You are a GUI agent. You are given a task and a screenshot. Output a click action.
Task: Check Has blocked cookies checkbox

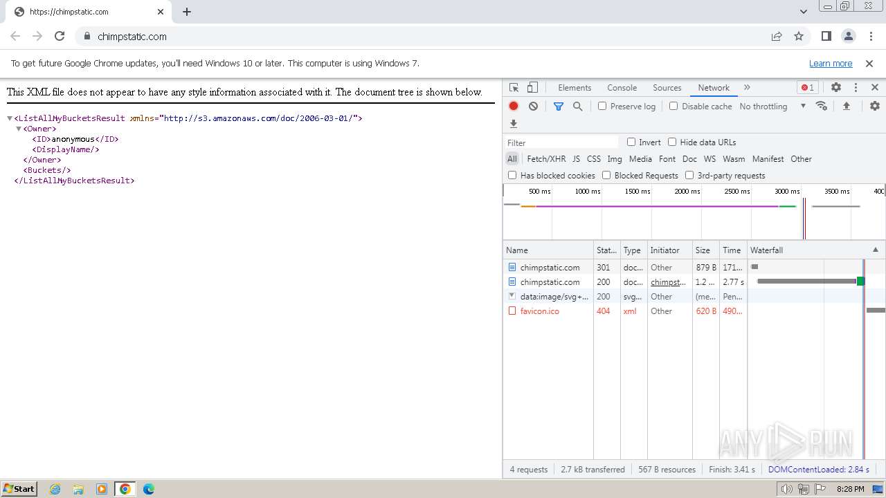coord(512,175)
